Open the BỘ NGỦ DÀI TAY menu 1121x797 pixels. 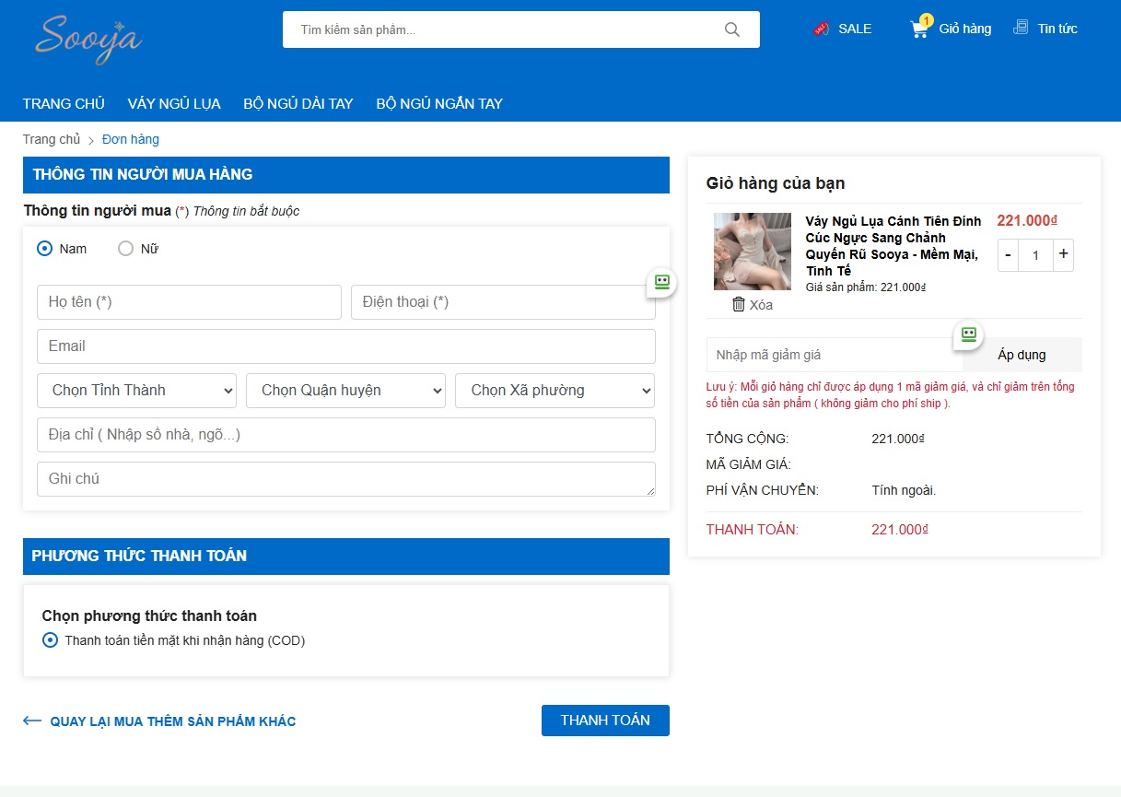click(x=298, y=103)
